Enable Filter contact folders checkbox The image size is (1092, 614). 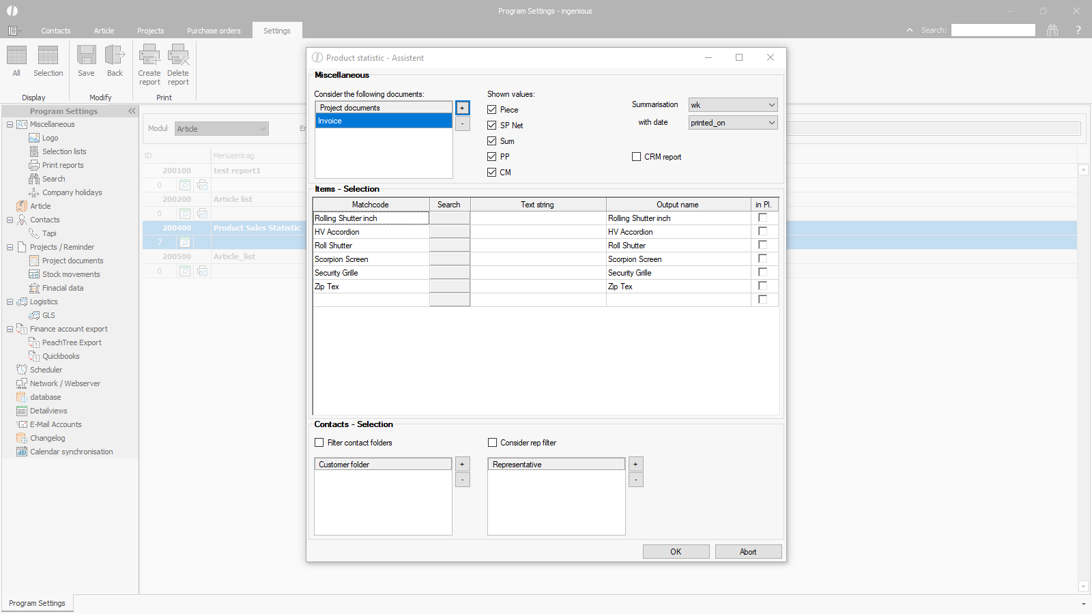click(x=319, y=443)
